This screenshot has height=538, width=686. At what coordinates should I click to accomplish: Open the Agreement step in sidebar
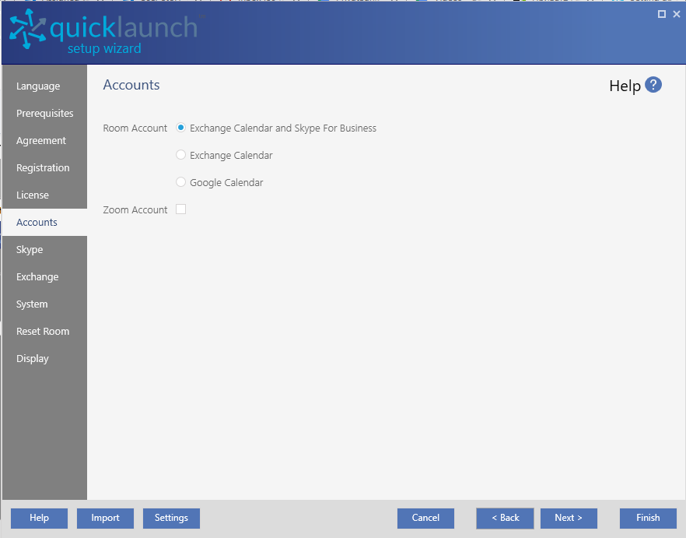point(44,141)
